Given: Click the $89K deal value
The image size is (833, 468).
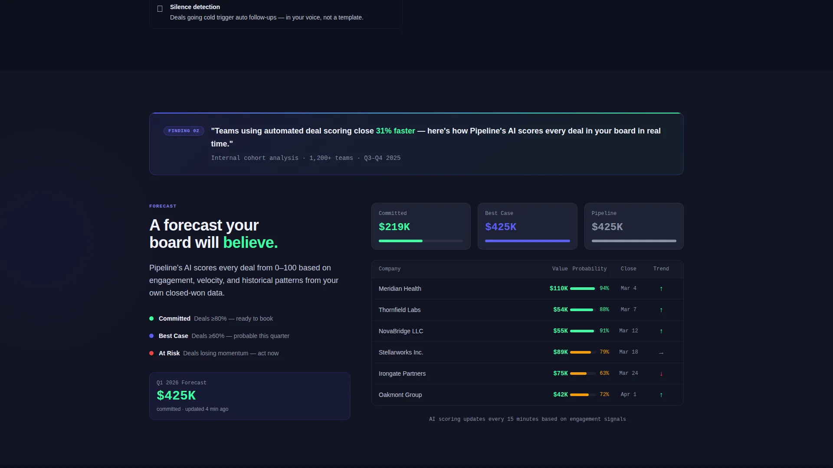Looking at the screenshot, I should [561, 352].
